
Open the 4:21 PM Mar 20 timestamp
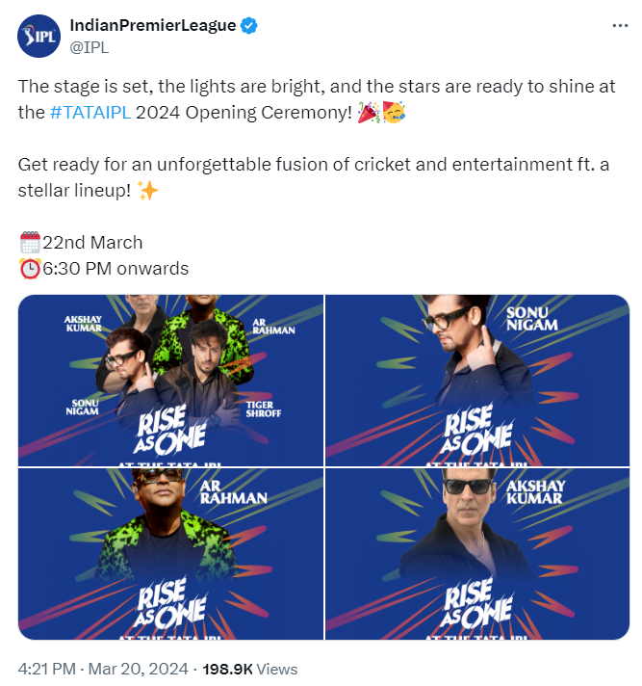pyautogui.click(x=103, y=669)
